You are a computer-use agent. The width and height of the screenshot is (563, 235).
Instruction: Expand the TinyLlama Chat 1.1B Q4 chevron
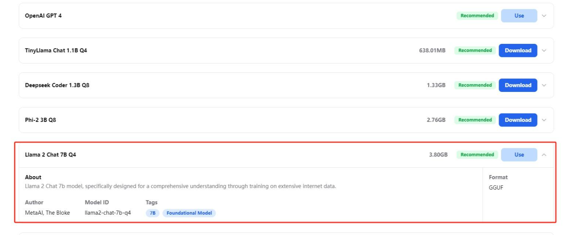544,50
